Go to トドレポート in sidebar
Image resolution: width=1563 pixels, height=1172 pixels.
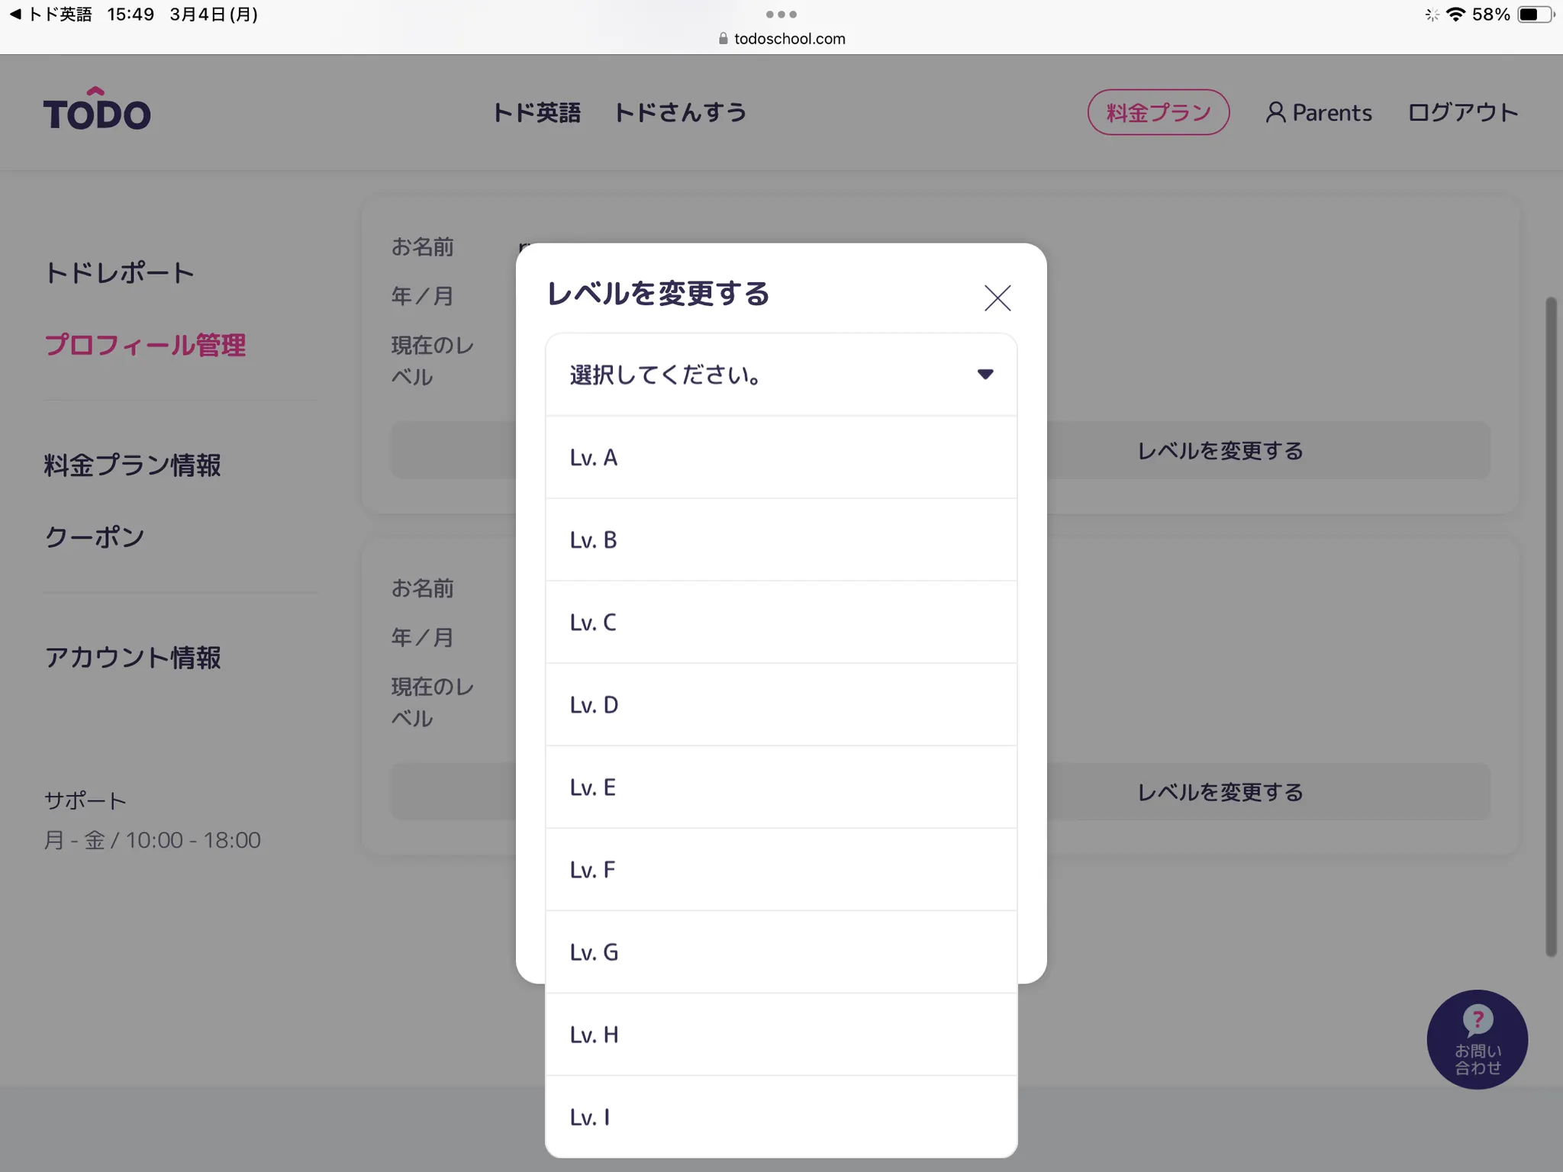(x=120, y=273)
